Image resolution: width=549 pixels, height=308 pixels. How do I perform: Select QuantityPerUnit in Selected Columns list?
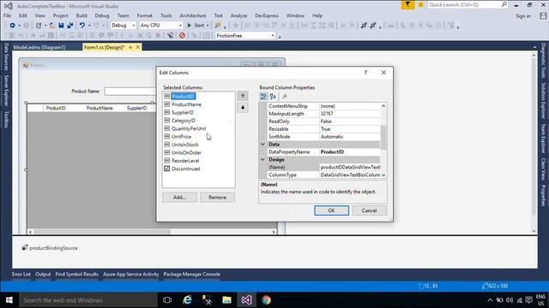click(x=189, y=128)
